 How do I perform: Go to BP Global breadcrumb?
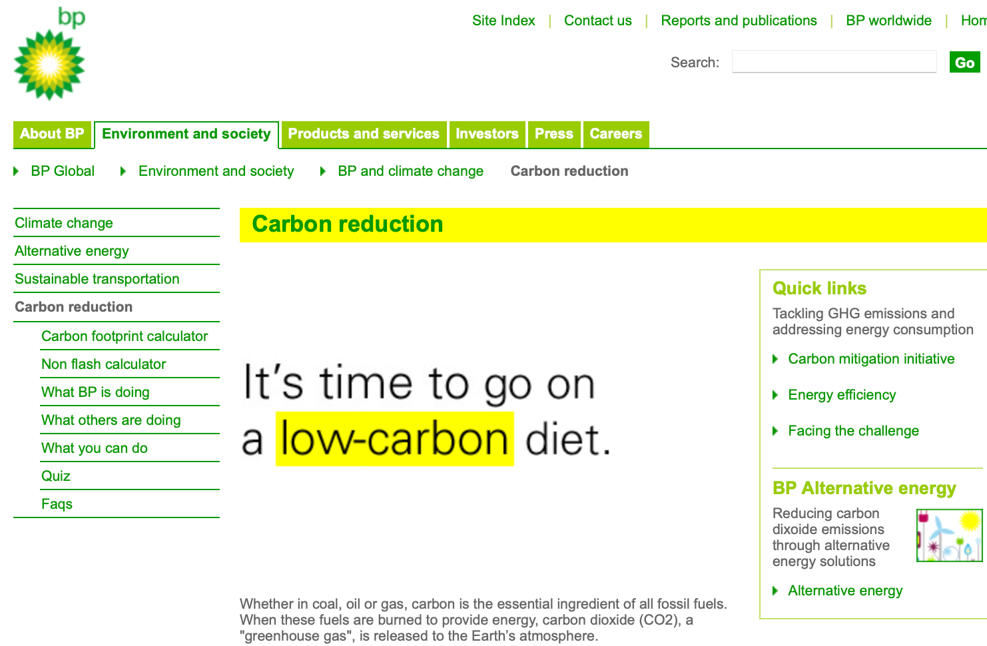[63, 171]
